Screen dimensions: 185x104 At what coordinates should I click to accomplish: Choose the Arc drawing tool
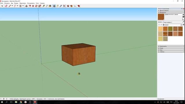tap(15, 6)
